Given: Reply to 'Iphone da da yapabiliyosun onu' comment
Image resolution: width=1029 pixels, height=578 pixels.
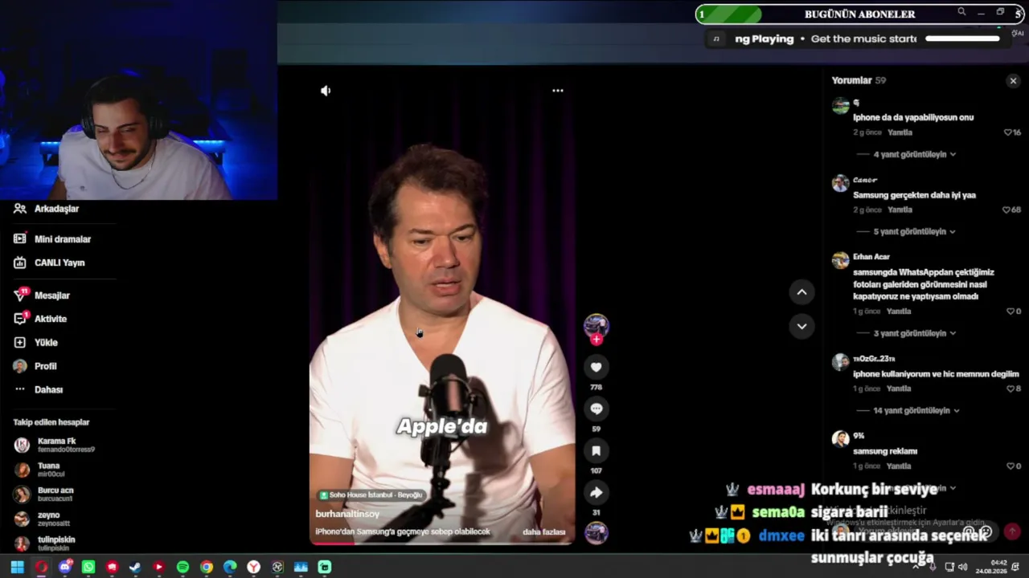Looking at the screenshot, I should pyautogui.click(x=900, y=132).
